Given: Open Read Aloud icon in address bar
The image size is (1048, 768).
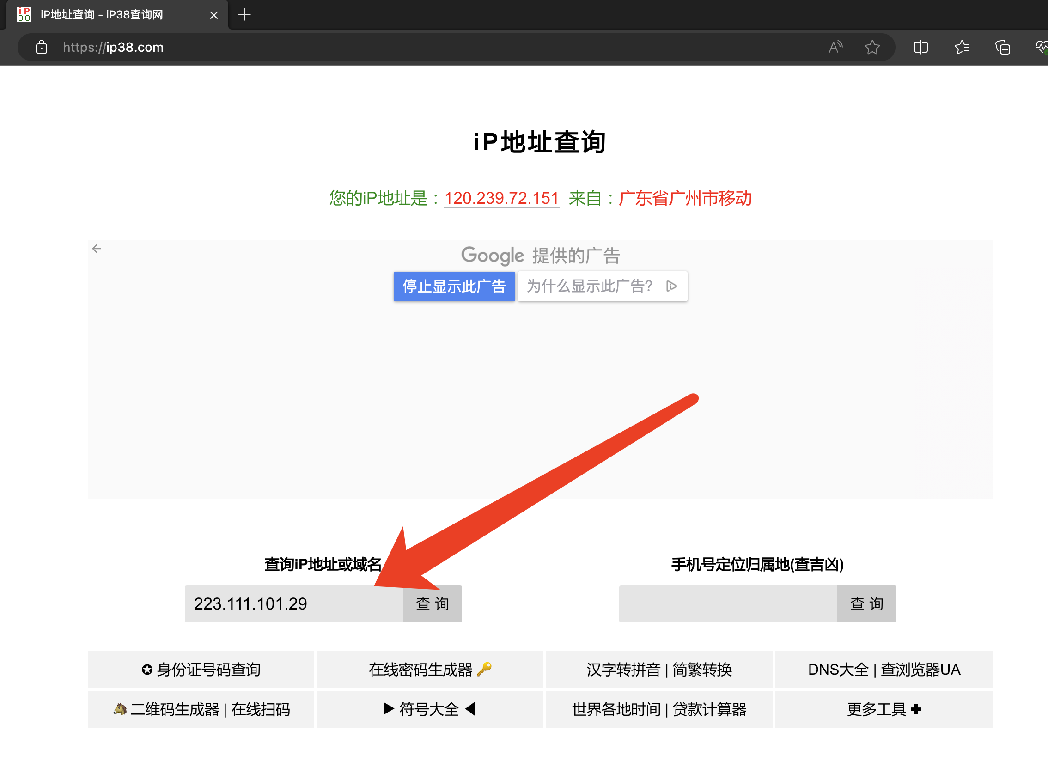Looking at the screenshot, I should tap(835, 48).
